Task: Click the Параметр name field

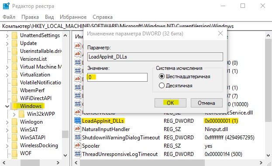Action: coord(155,57)
